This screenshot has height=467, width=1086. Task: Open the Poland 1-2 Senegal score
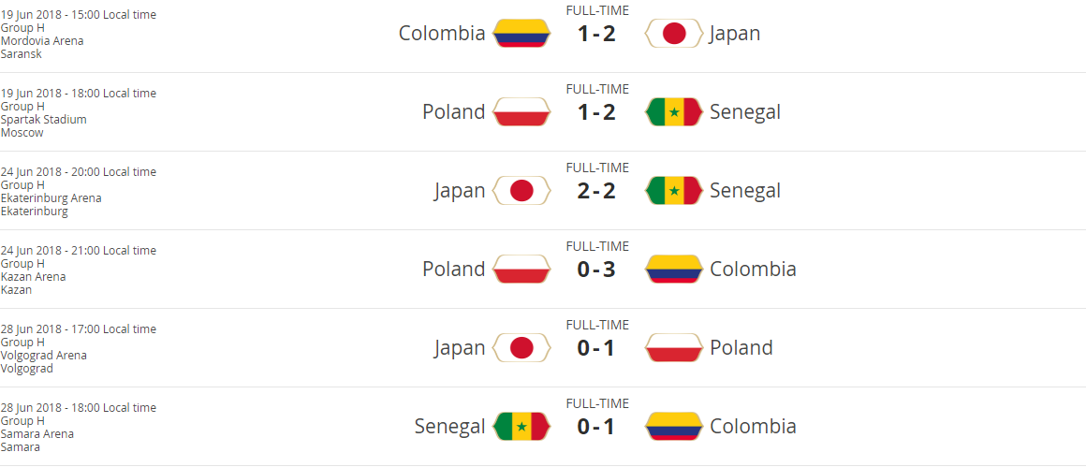click(x=597, y=113)
